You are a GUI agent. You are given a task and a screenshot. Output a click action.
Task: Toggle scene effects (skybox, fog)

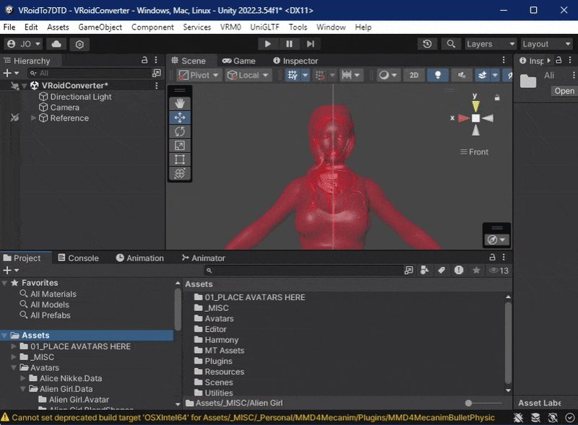(482, 75)
